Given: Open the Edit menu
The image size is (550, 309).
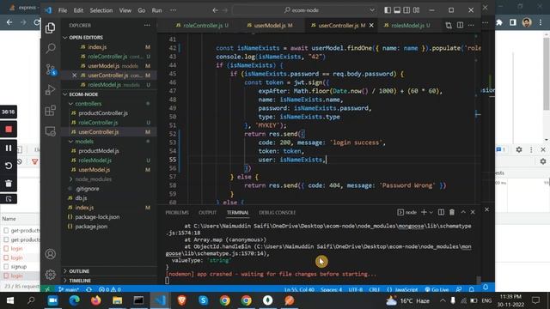Looking at the screenshot, I should point(78,10).
